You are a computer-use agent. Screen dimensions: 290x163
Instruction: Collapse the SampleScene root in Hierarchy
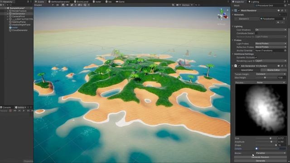click(x=5, y=8)
